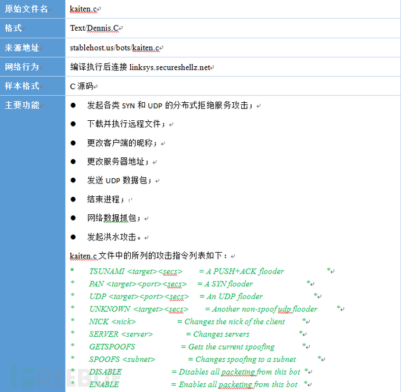This screenshot has height=392, width=401.
Task: Click the '格式' row label
Action: coord(13,28)
